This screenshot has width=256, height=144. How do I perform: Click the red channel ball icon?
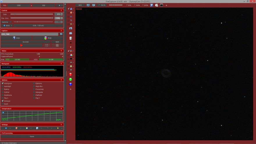point(70,74)
